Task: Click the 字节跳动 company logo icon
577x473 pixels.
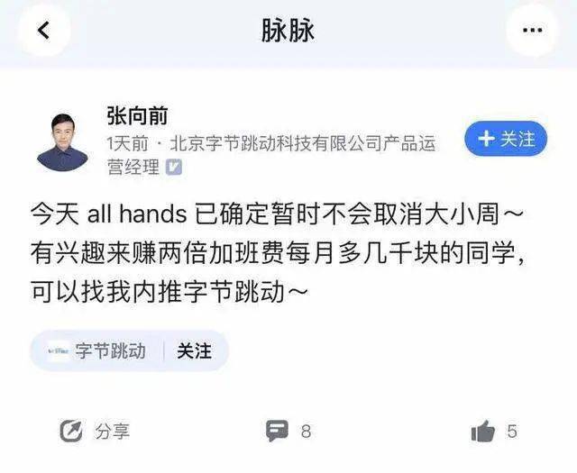Action: [59, 350]
